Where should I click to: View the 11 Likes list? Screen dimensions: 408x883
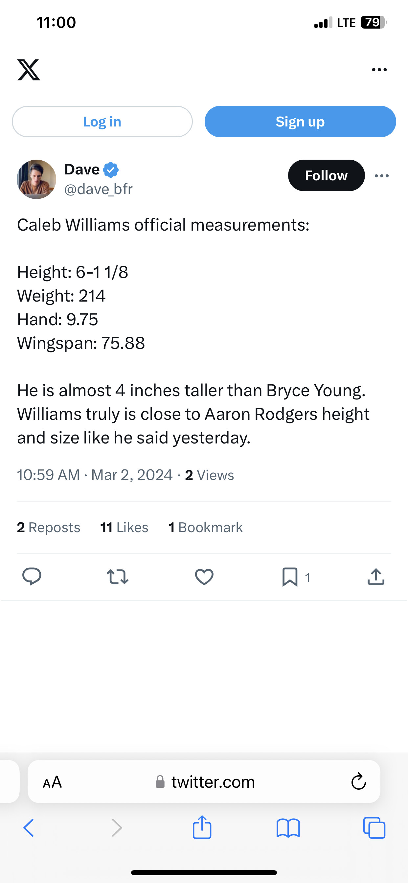point(124,527)
